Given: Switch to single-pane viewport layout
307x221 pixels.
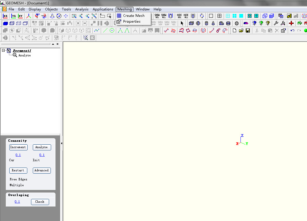Looking at the screenshot, I should click(x=211, y=16).
